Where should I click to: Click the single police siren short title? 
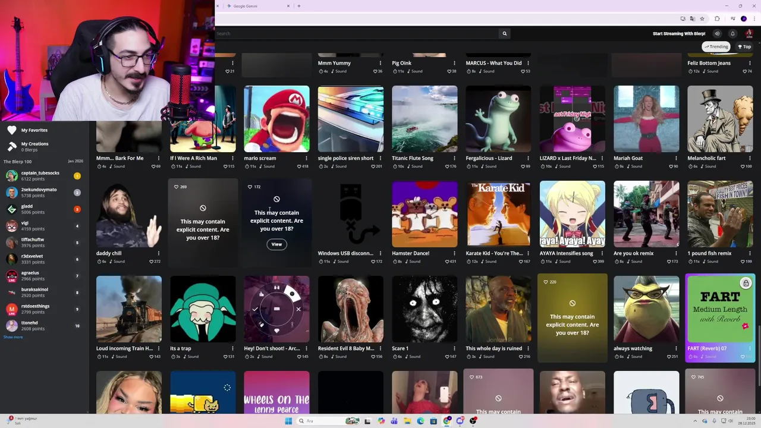point(345,158)
